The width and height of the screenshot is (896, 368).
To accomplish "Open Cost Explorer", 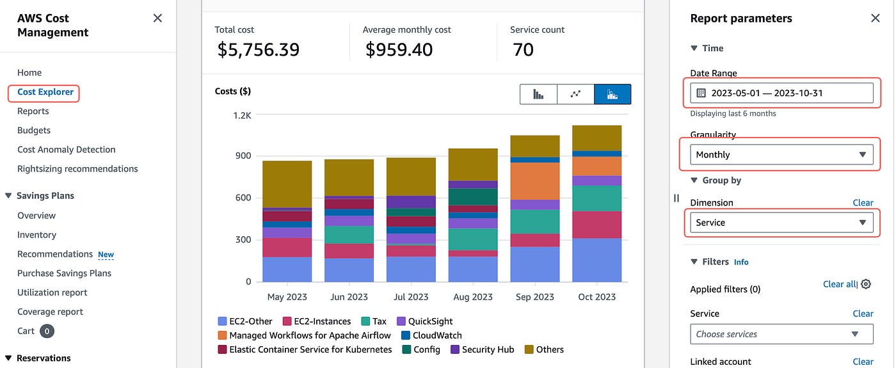I will pyautogui.click(x=45, y=92).
